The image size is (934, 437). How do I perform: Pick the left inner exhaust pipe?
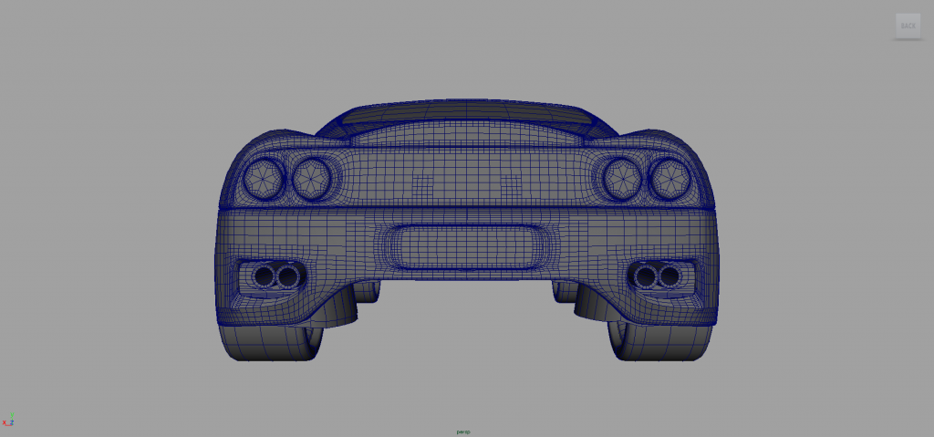pos(288,276)
